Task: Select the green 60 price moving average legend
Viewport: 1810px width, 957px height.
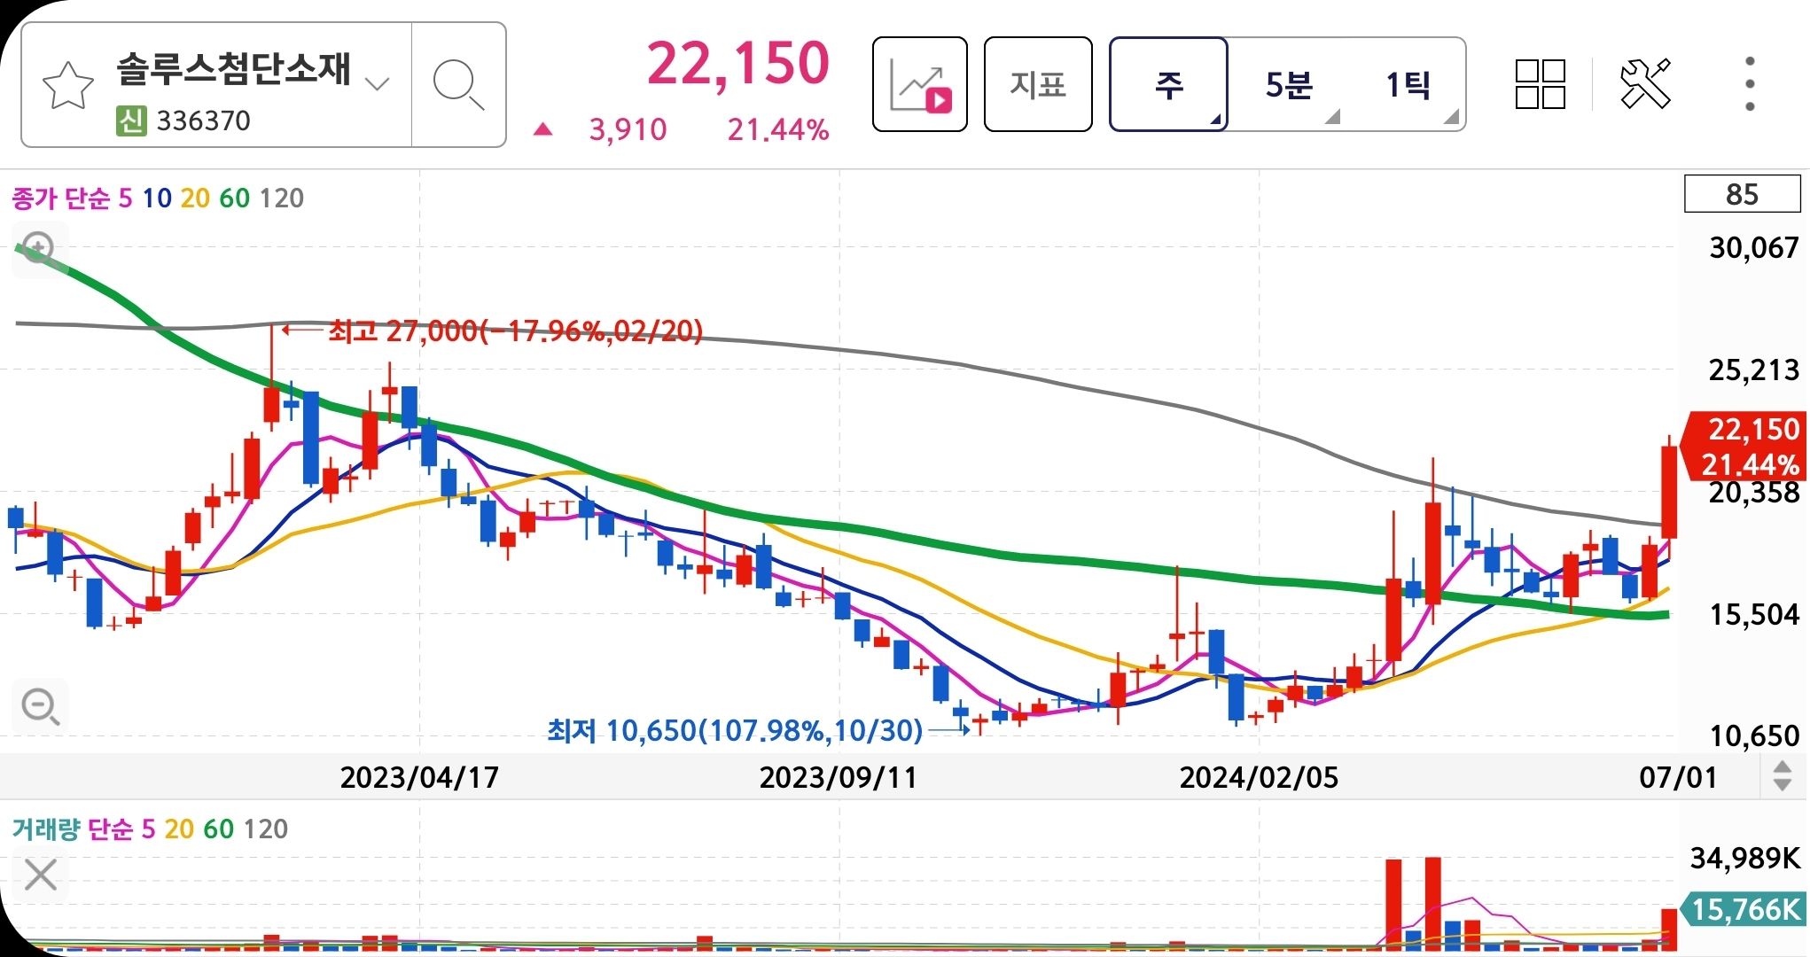Action: click(x=235, y=198)
